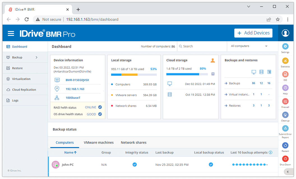Image resolution: width=296 pixels, height=179 pixels.
Task: Click the BMR-015EG0JVSX device link
Action: pyautogui.click(x=77, y=80)
